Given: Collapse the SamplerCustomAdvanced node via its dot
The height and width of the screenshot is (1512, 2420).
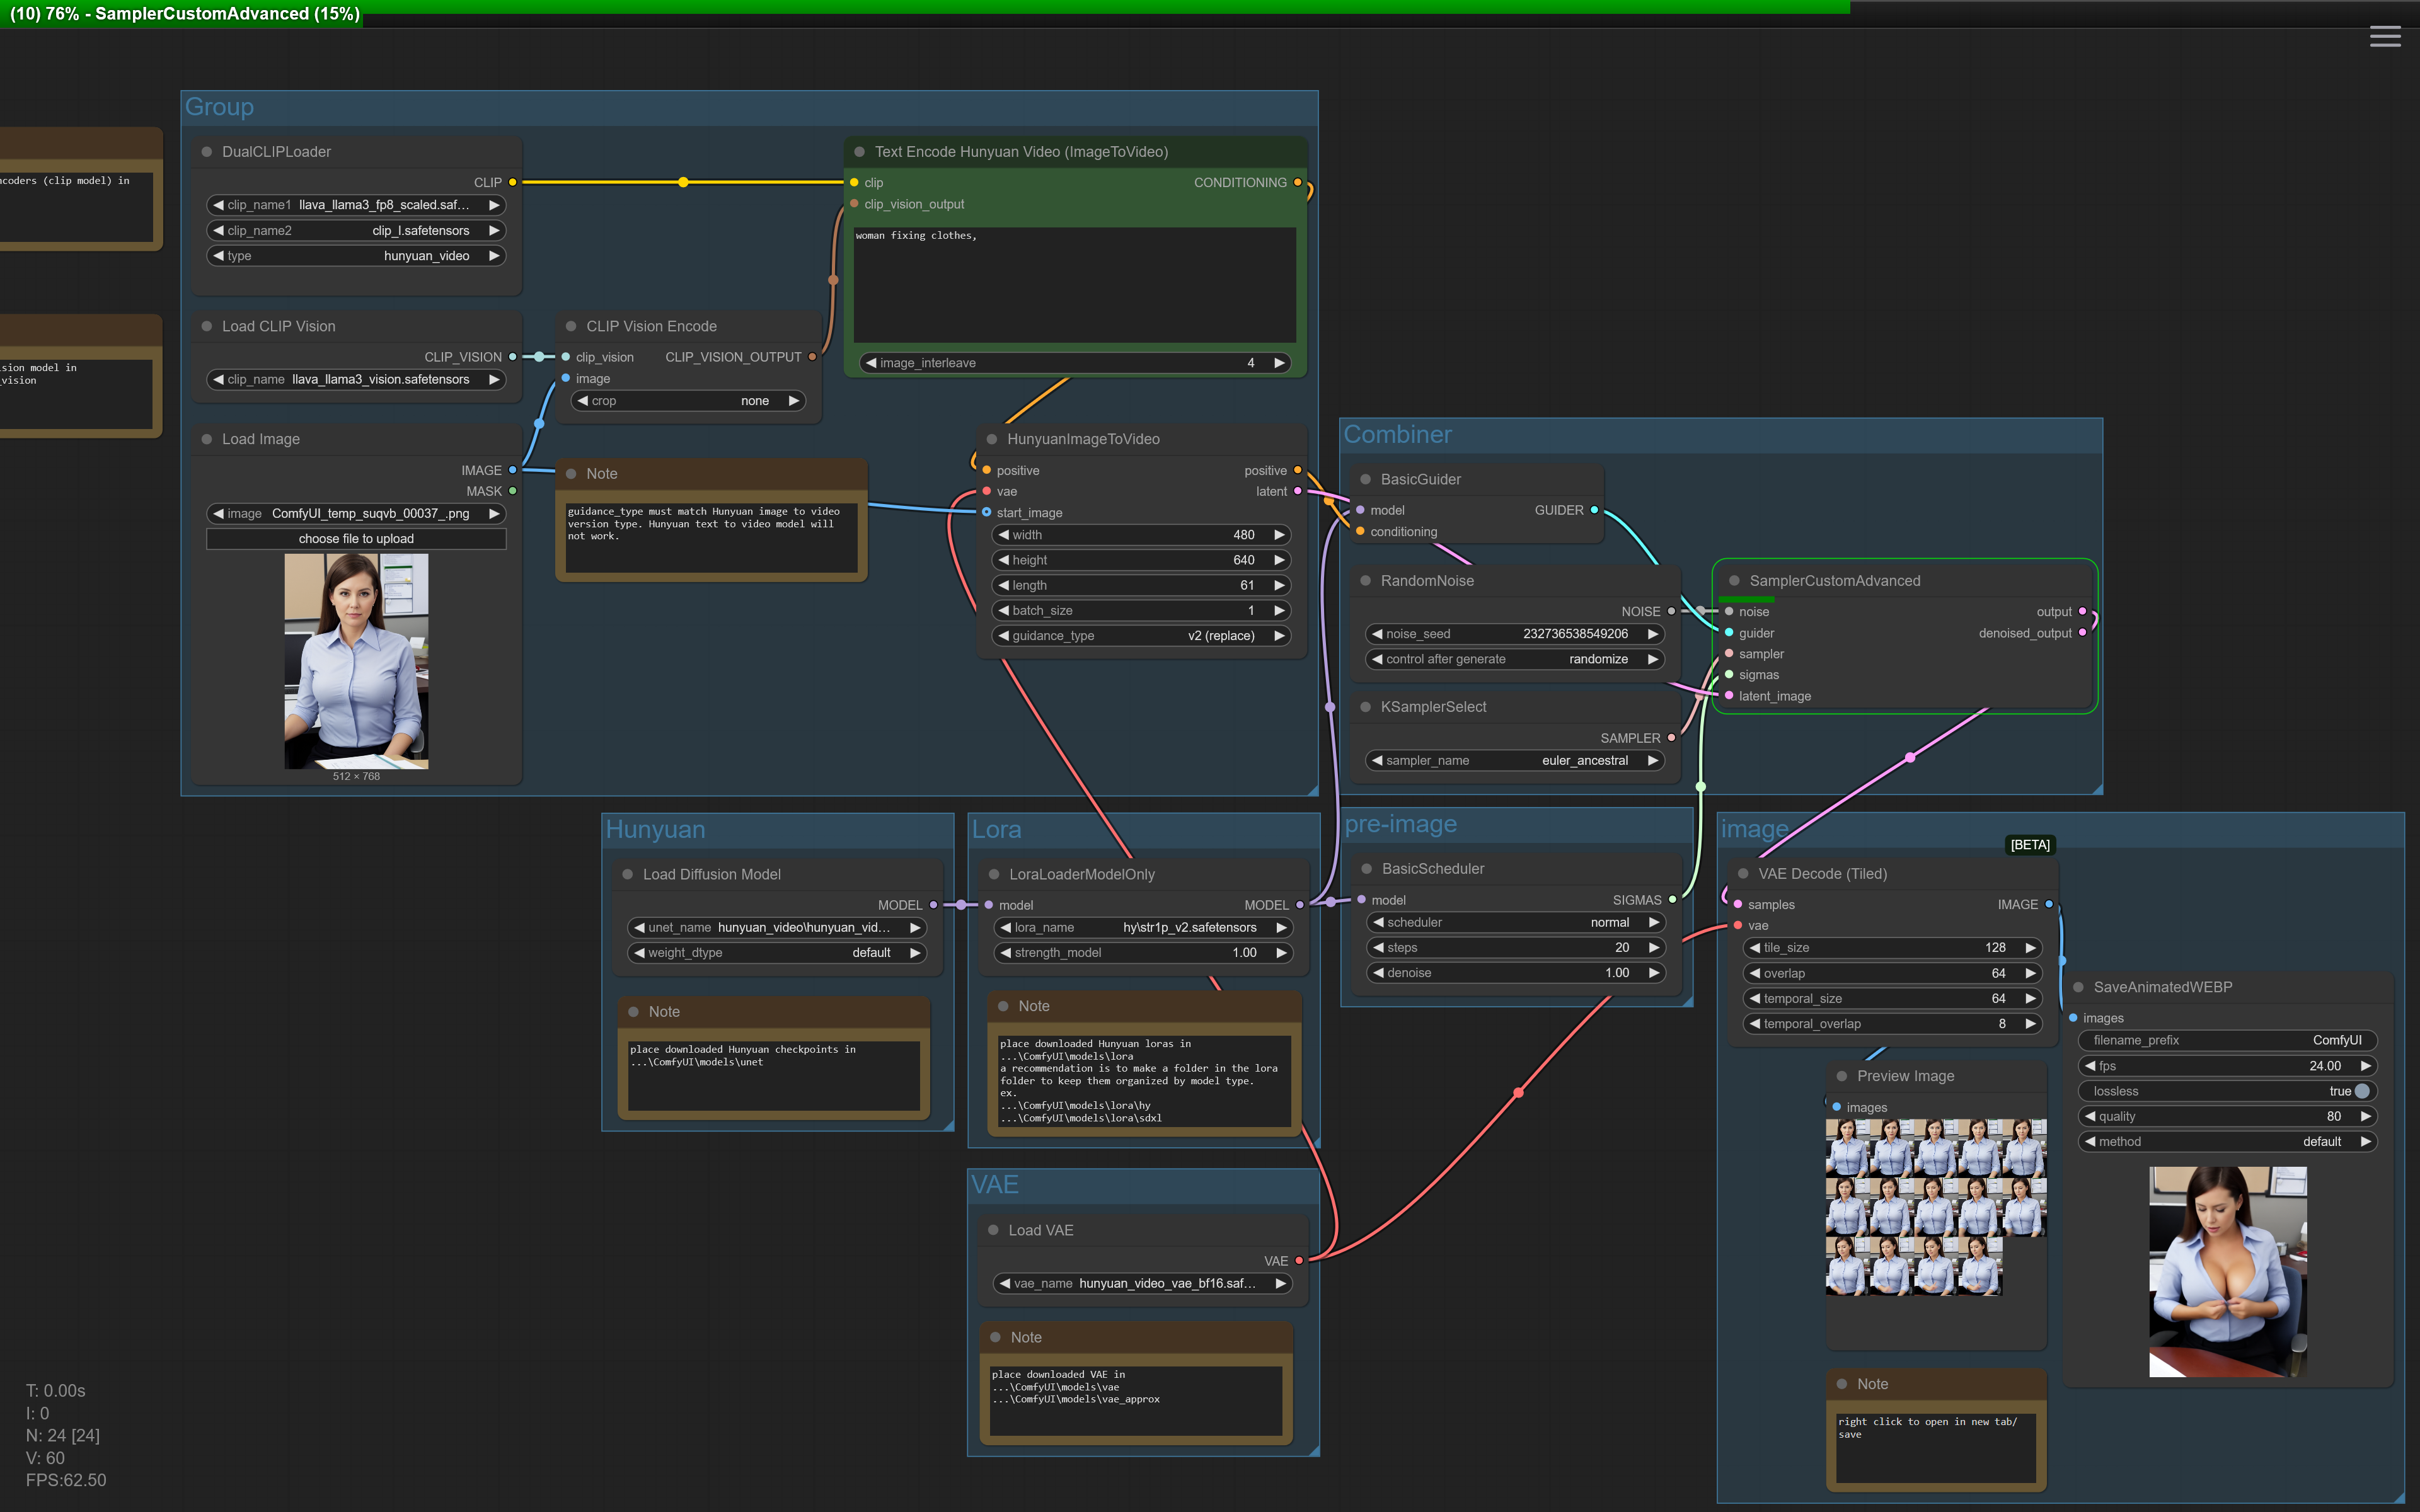Looking at the screenshot, I should (x=1734, y=581).
